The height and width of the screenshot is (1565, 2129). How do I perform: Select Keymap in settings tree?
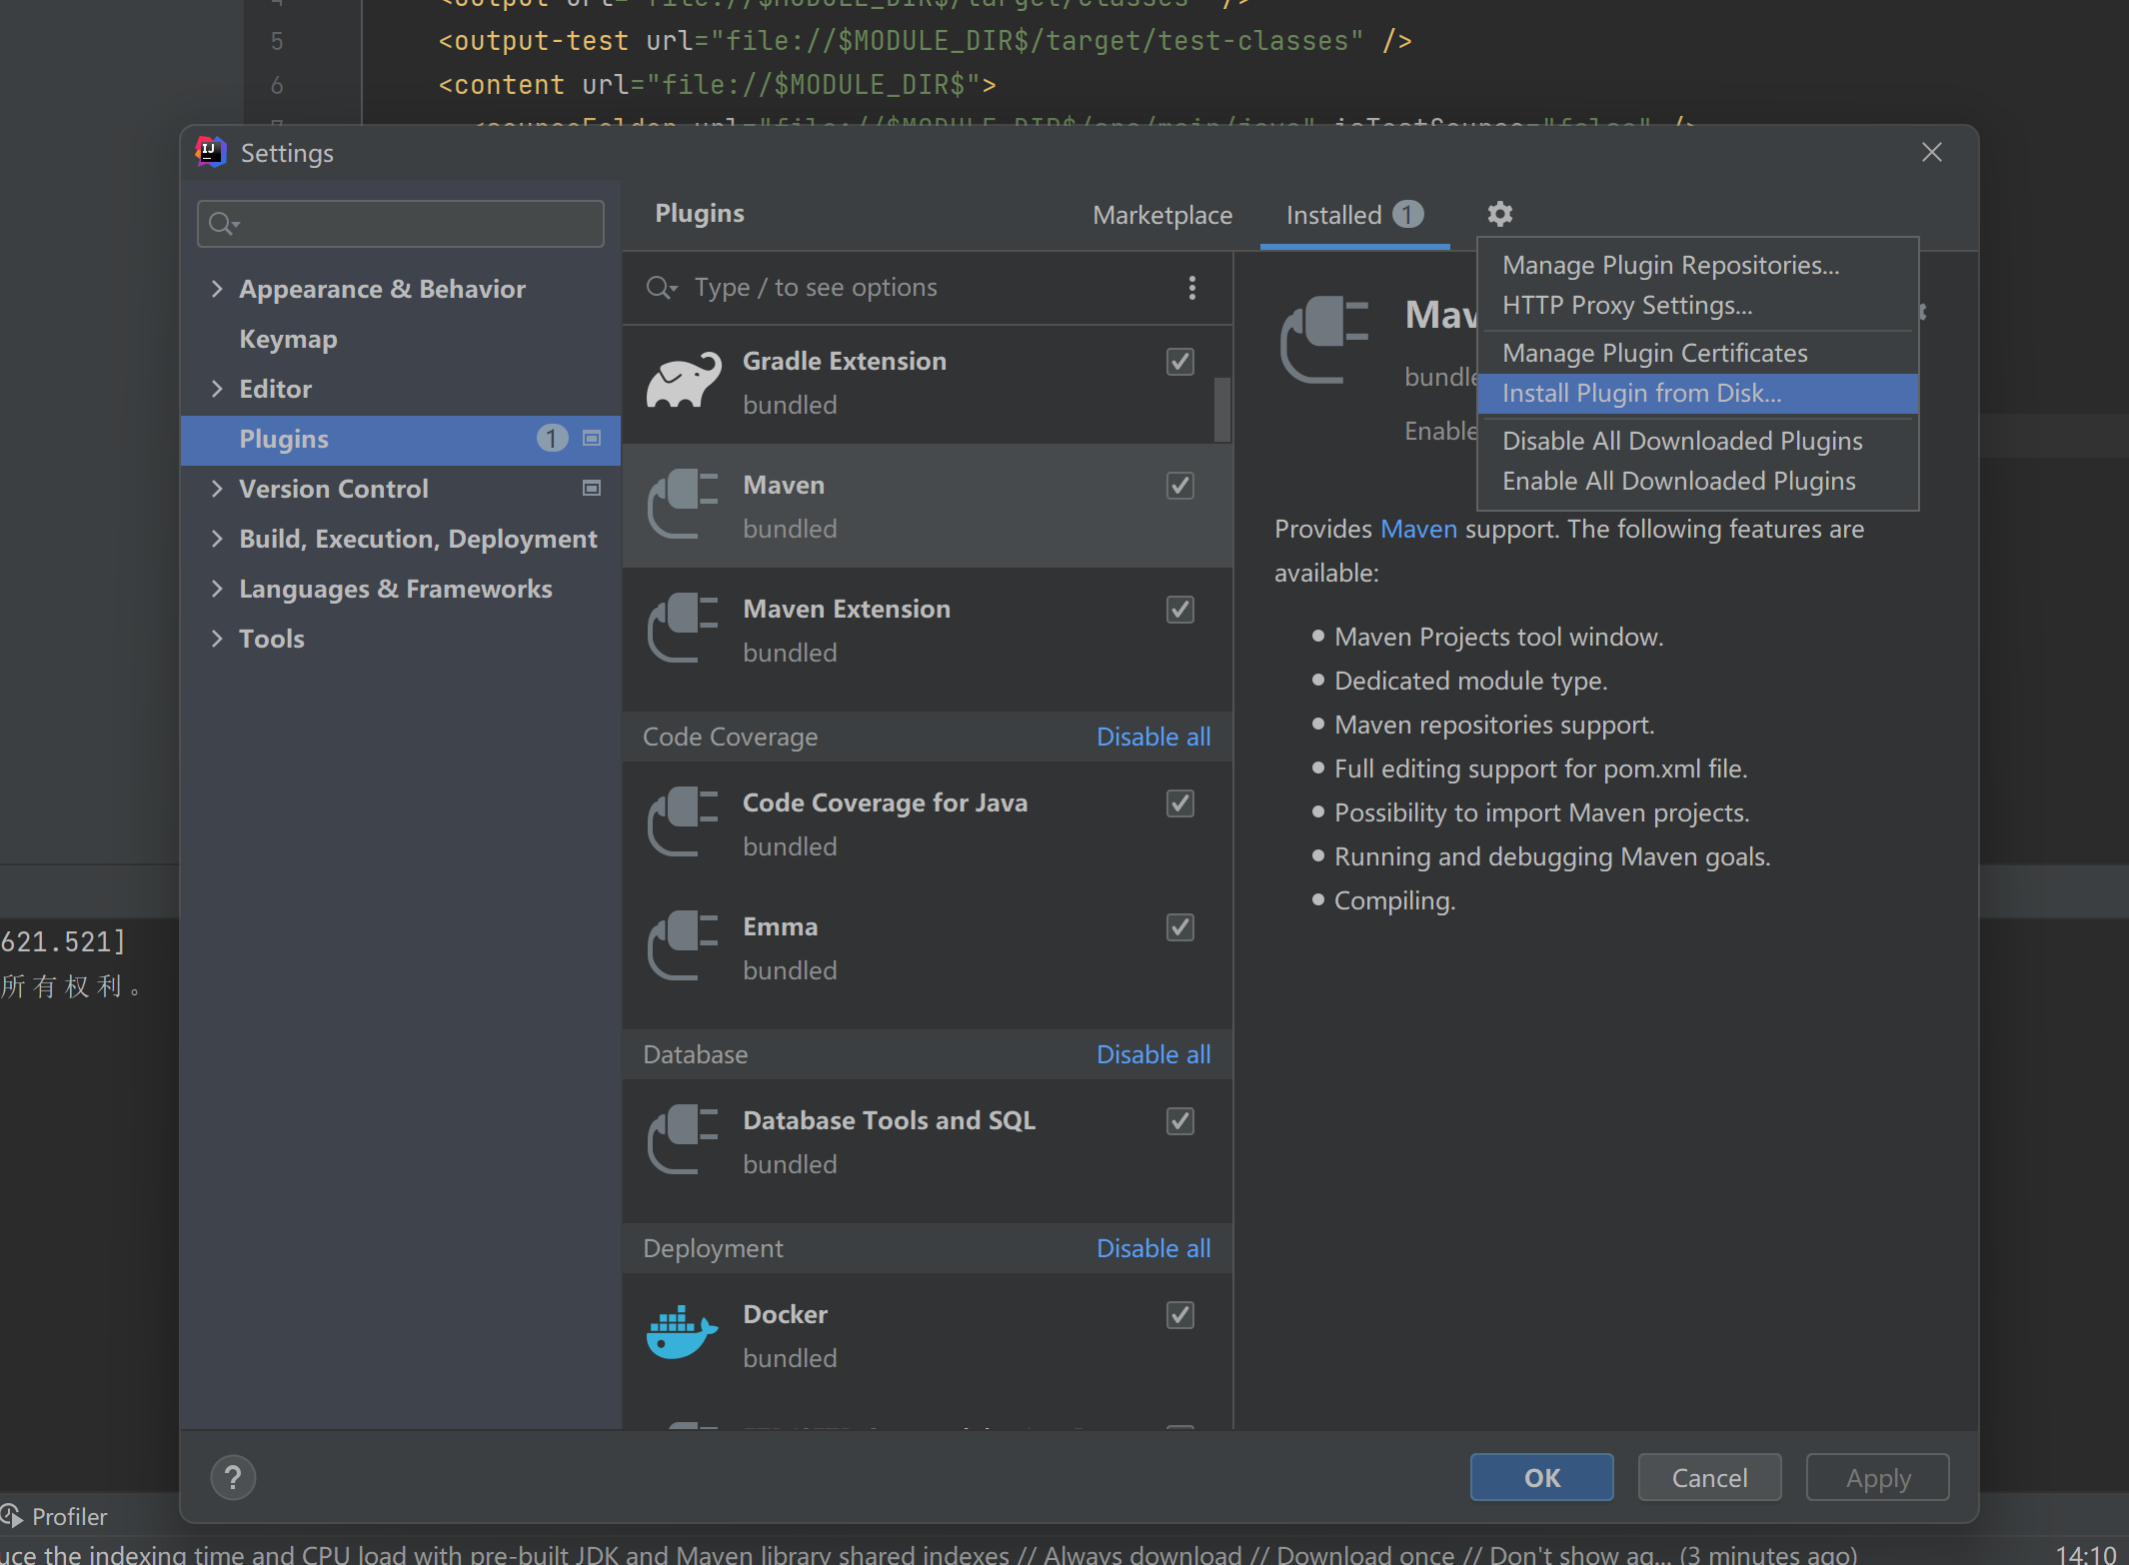tap(288, 339)
